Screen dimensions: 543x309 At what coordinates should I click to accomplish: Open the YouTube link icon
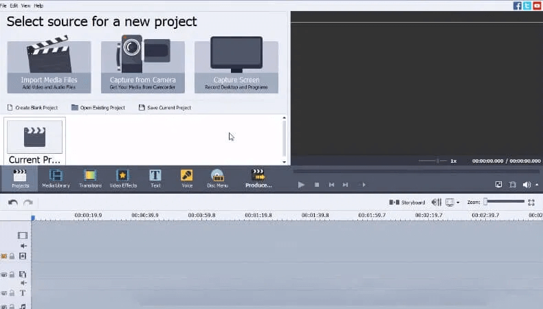pyautogui.click(x=537, y=5)
